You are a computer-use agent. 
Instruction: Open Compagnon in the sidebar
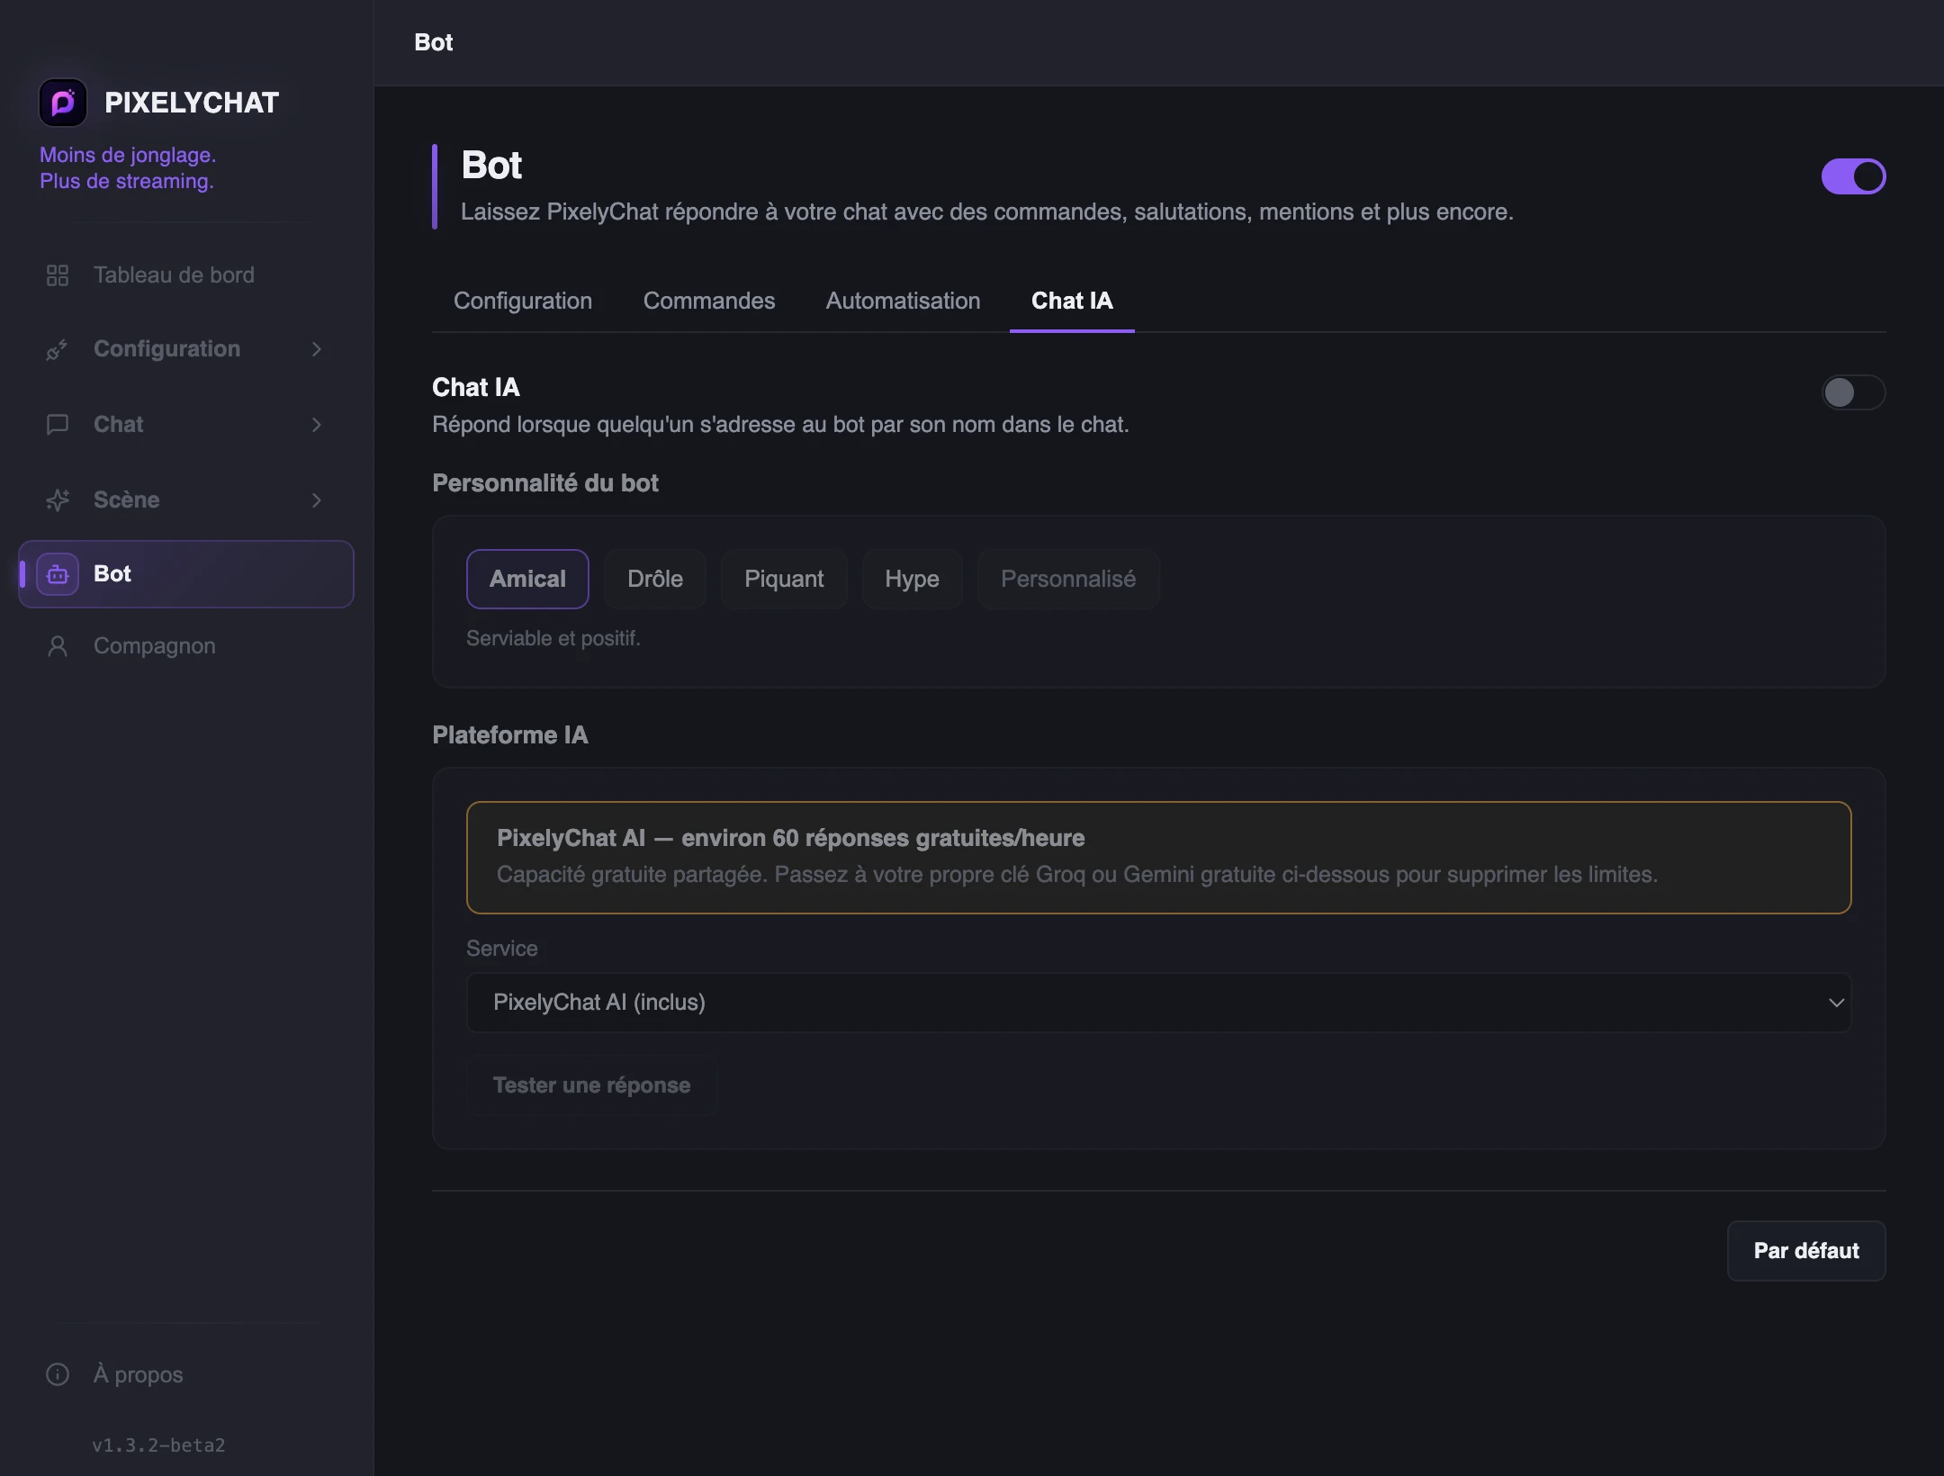[x=186, y=646]
